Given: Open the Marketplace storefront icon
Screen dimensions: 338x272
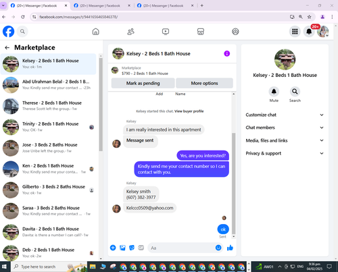Looking at the screenshot, I should coord(201,32).
